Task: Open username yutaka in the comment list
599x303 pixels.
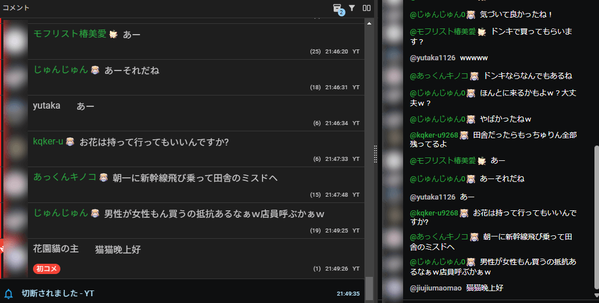Action: pyautogui.click(x=47, y=106)
